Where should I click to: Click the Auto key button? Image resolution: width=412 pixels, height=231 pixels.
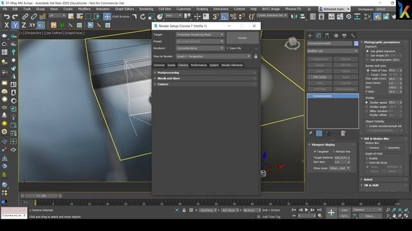[344, 210]
